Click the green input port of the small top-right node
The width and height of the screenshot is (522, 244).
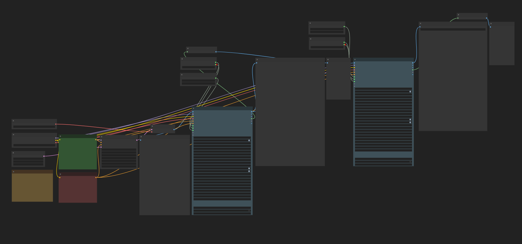[x=458, y=18]
